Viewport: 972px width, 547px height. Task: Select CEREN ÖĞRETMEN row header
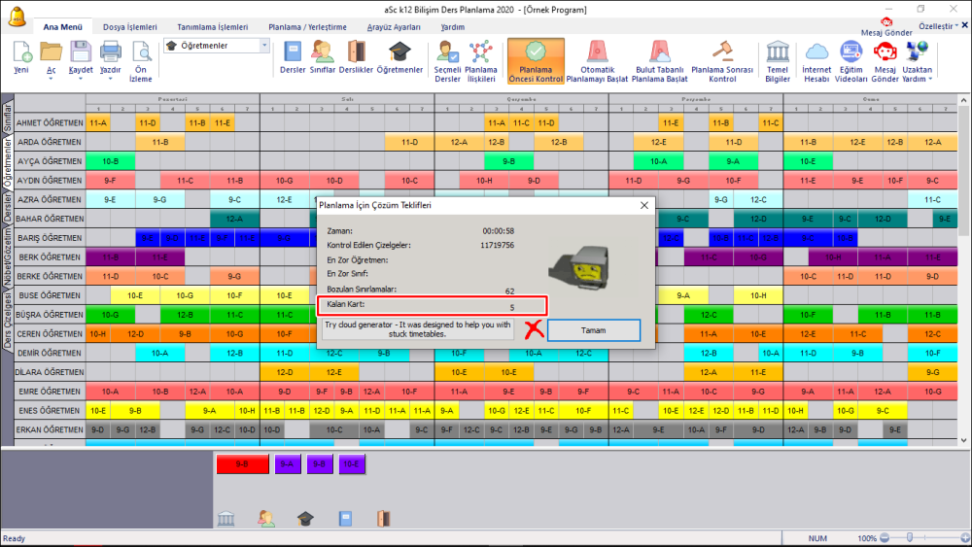tap(50, 334)
